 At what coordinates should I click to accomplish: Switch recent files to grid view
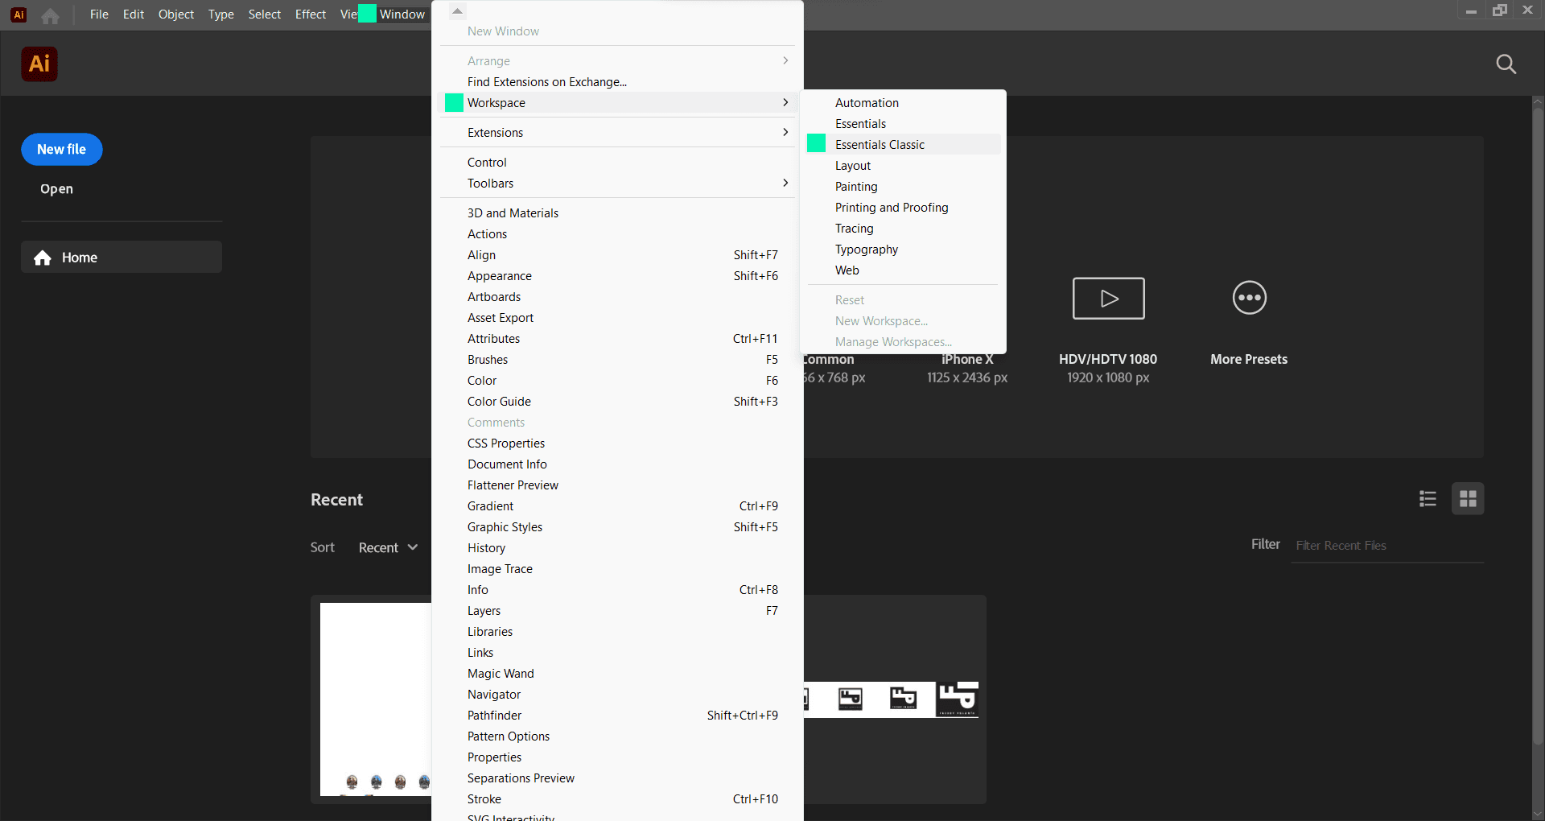tap(1468, 499)
